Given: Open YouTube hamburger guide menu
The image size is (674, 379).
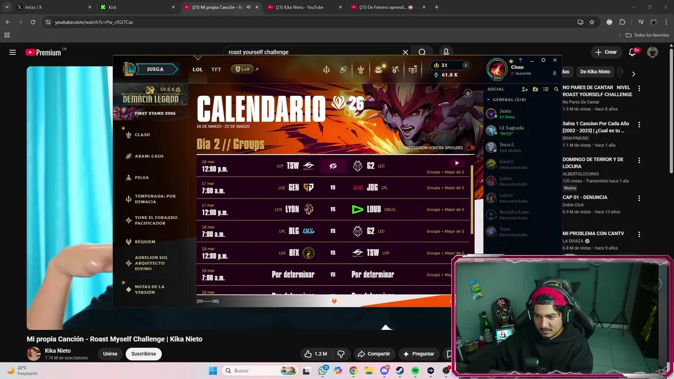Looking at the screenshot, I should [x=13, y=52].
